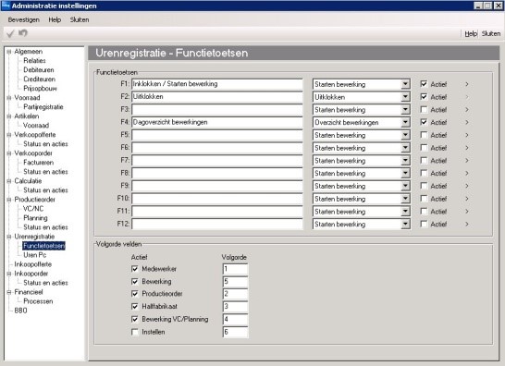Viewport: 505px width, 366px height.
Task: Click the arrow icon at the end of row F1
Action: [x=467, y=84]
